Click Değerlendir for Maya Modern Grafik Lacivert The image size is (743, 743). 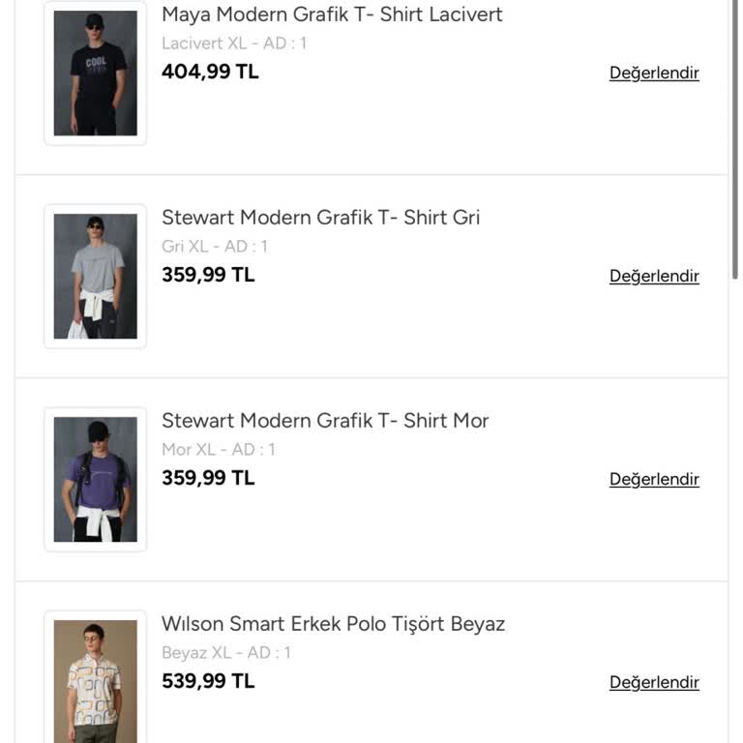pos(654,73)
